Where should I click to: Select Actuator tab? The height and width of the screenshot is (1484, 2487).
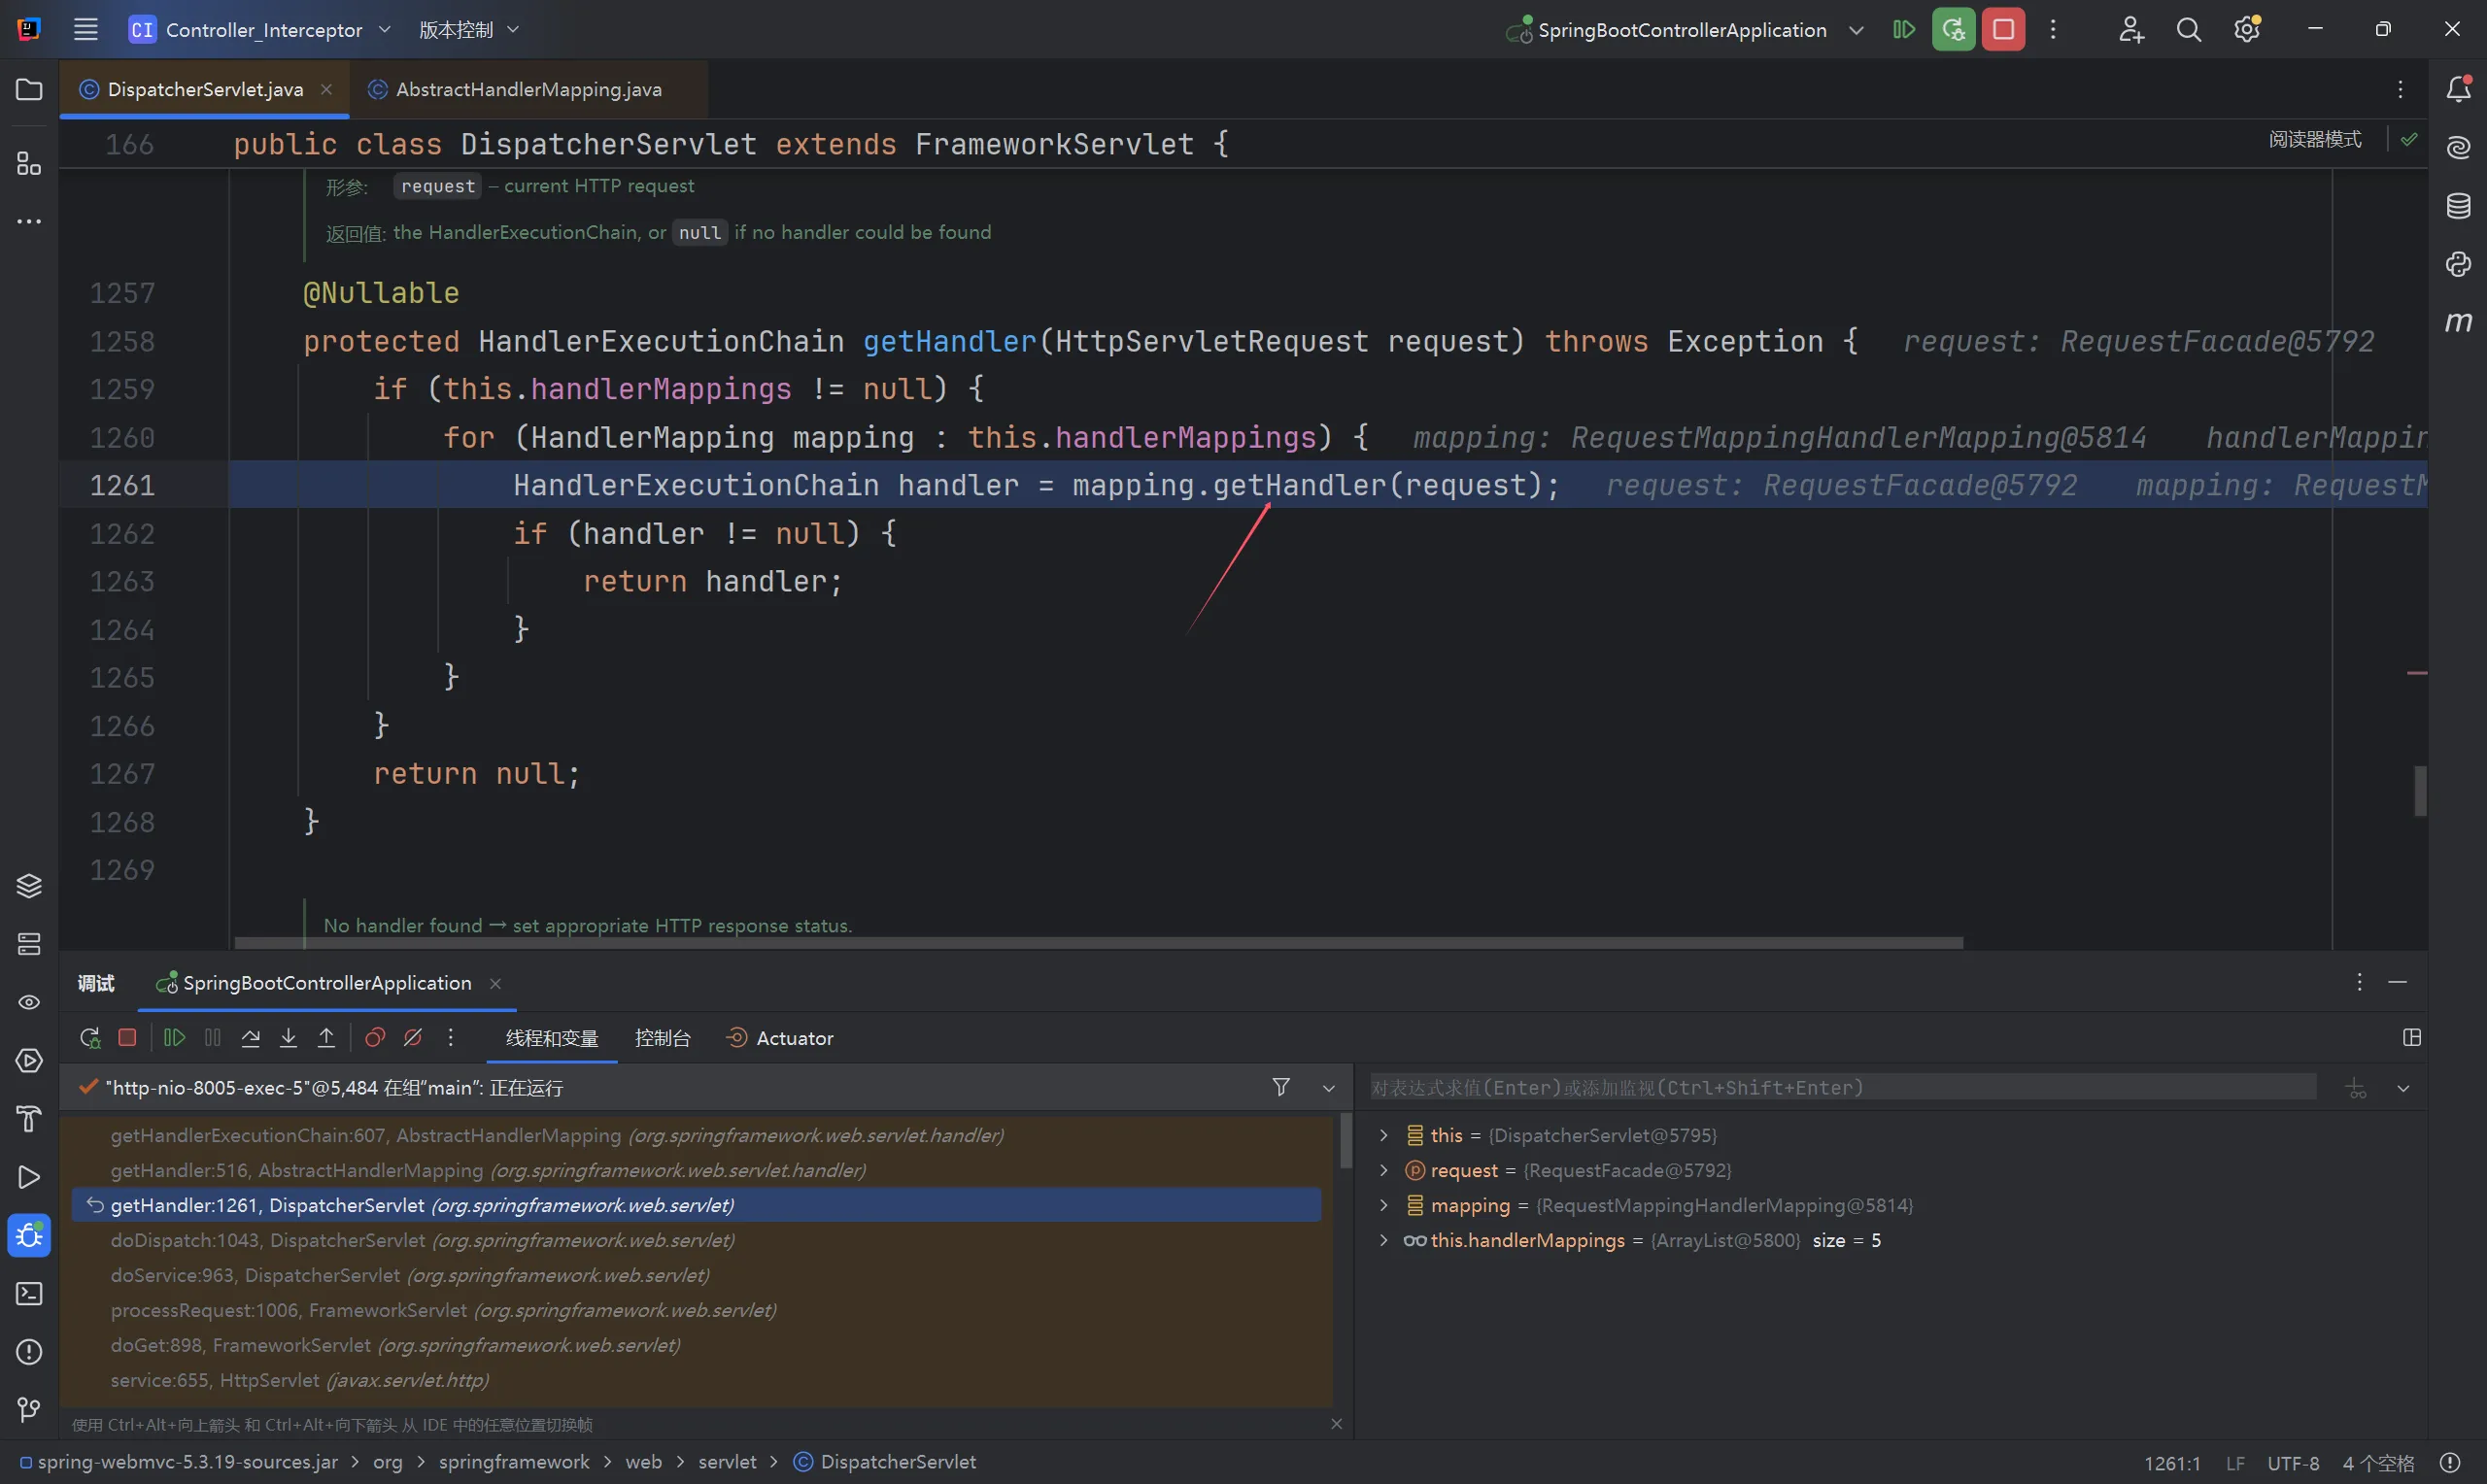pyautogui.click(x=779, y=1038)
